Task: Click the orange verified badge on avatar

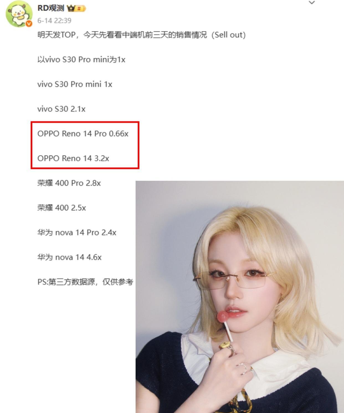Action: 29,24
